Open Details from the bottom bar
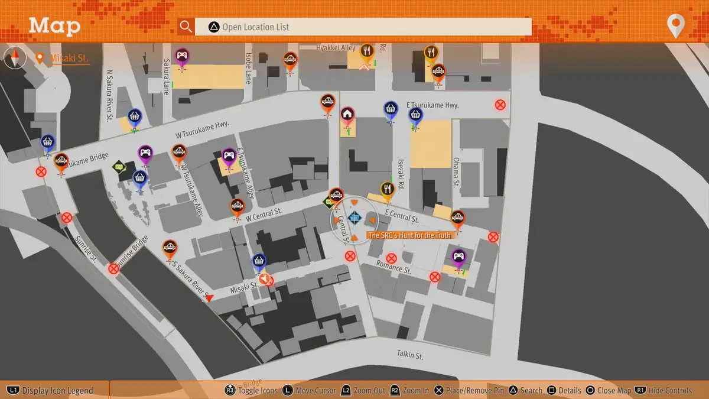 564,391
